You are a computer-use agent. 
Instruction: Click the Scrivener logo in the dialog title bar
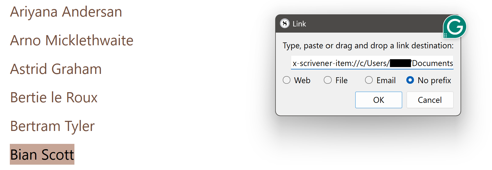coord(284,24)
